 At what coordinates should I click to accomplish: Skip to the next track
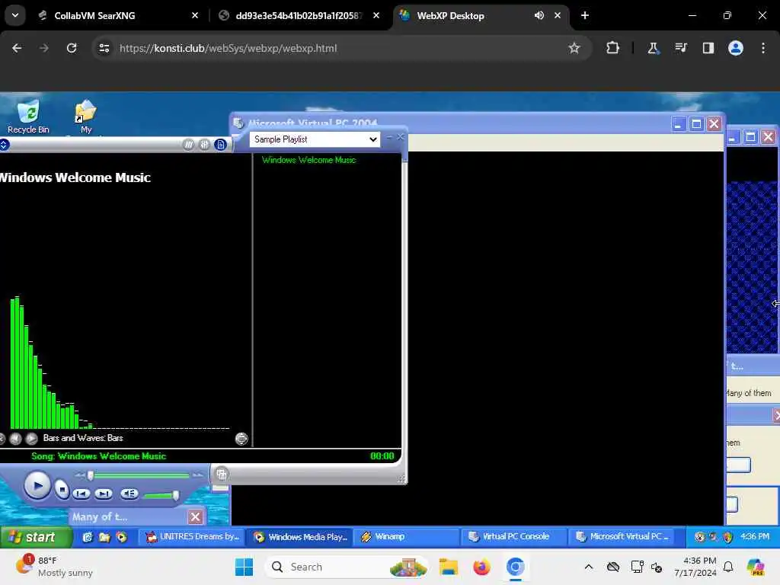104,494
